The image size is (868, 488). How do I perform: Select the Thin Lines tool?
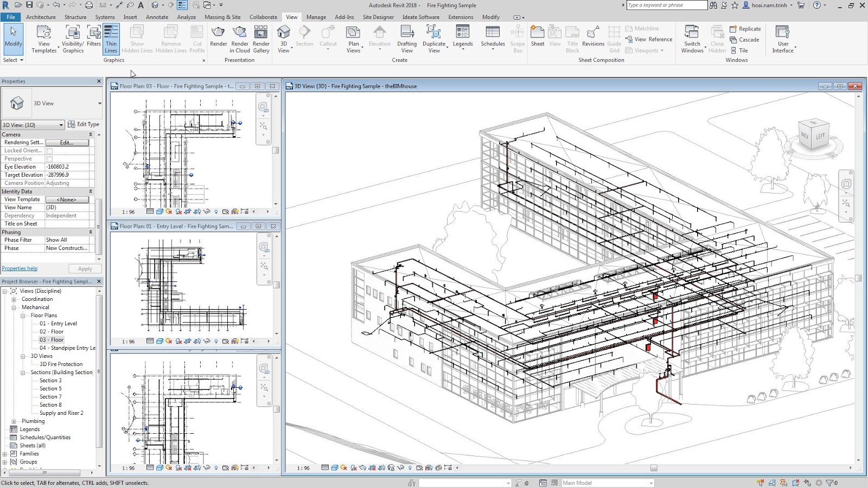(111, 38)
